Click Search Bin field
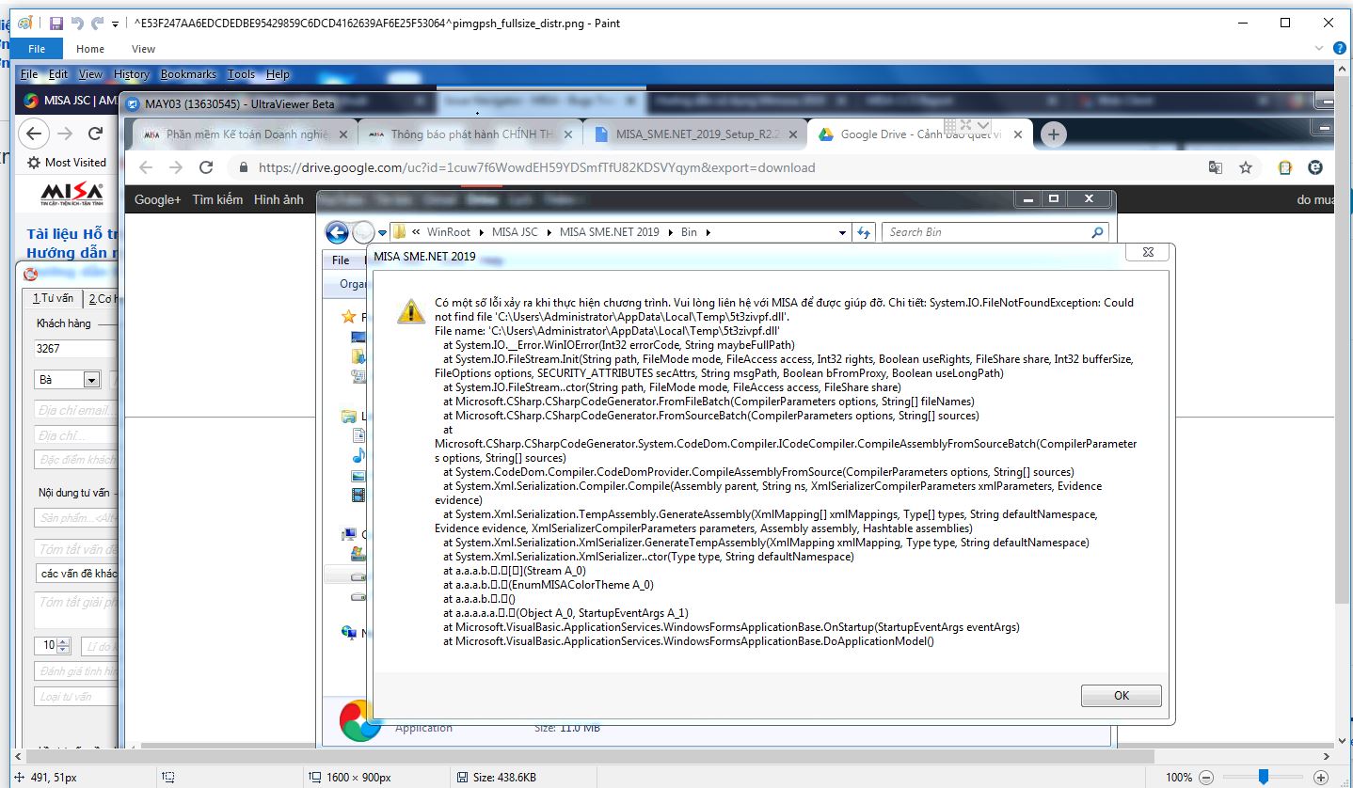1353x788 pixels. coord(995,232)
